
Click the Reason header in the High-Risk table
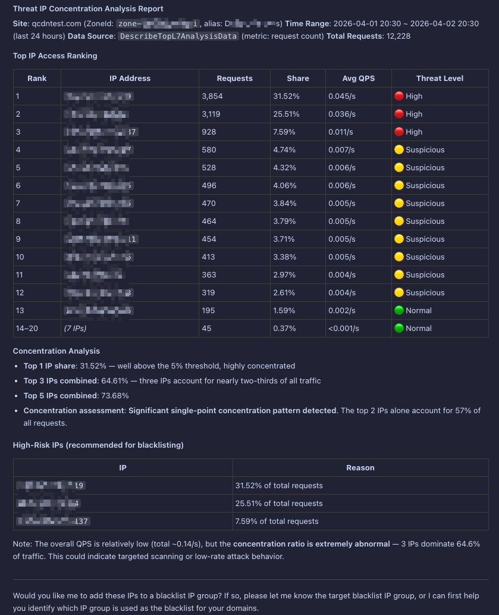coord(360,467)
